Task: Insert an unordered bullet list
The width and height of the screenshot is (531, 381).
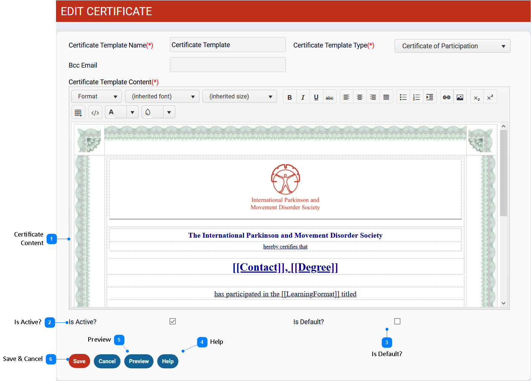Action: [x=403, y=97]
